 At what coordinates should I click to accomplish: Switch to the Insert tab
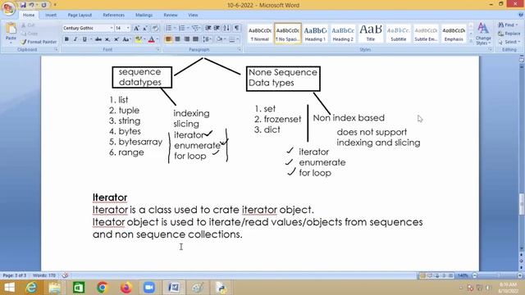pyautogui.click(x=51, y=15)
